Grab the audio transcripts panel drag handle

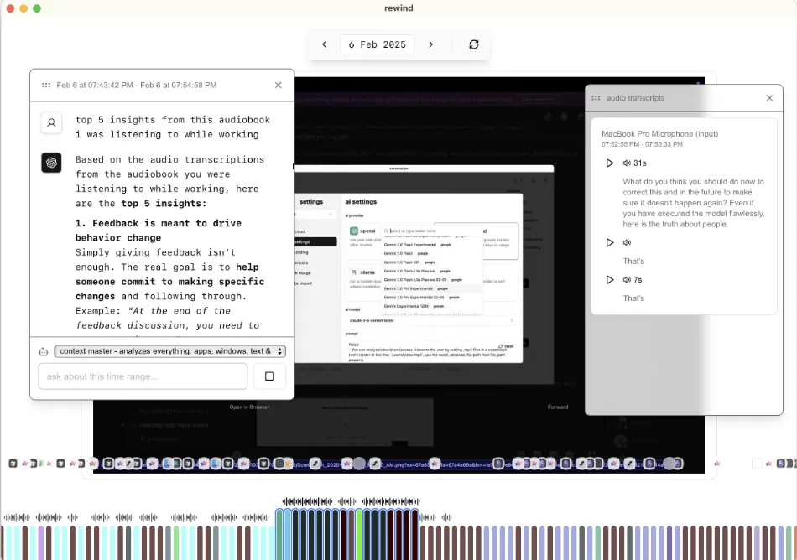[x=596, y=98]
